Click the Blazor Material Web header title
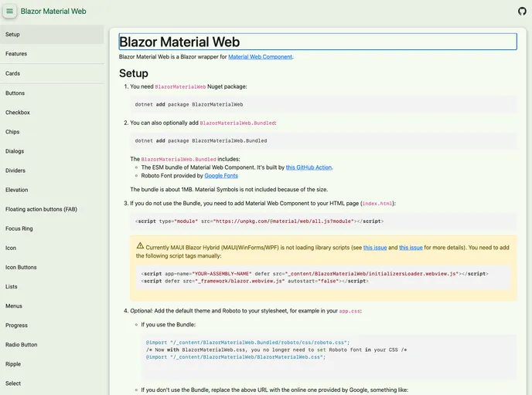This screenshot has height=395, width=532. 53,12
